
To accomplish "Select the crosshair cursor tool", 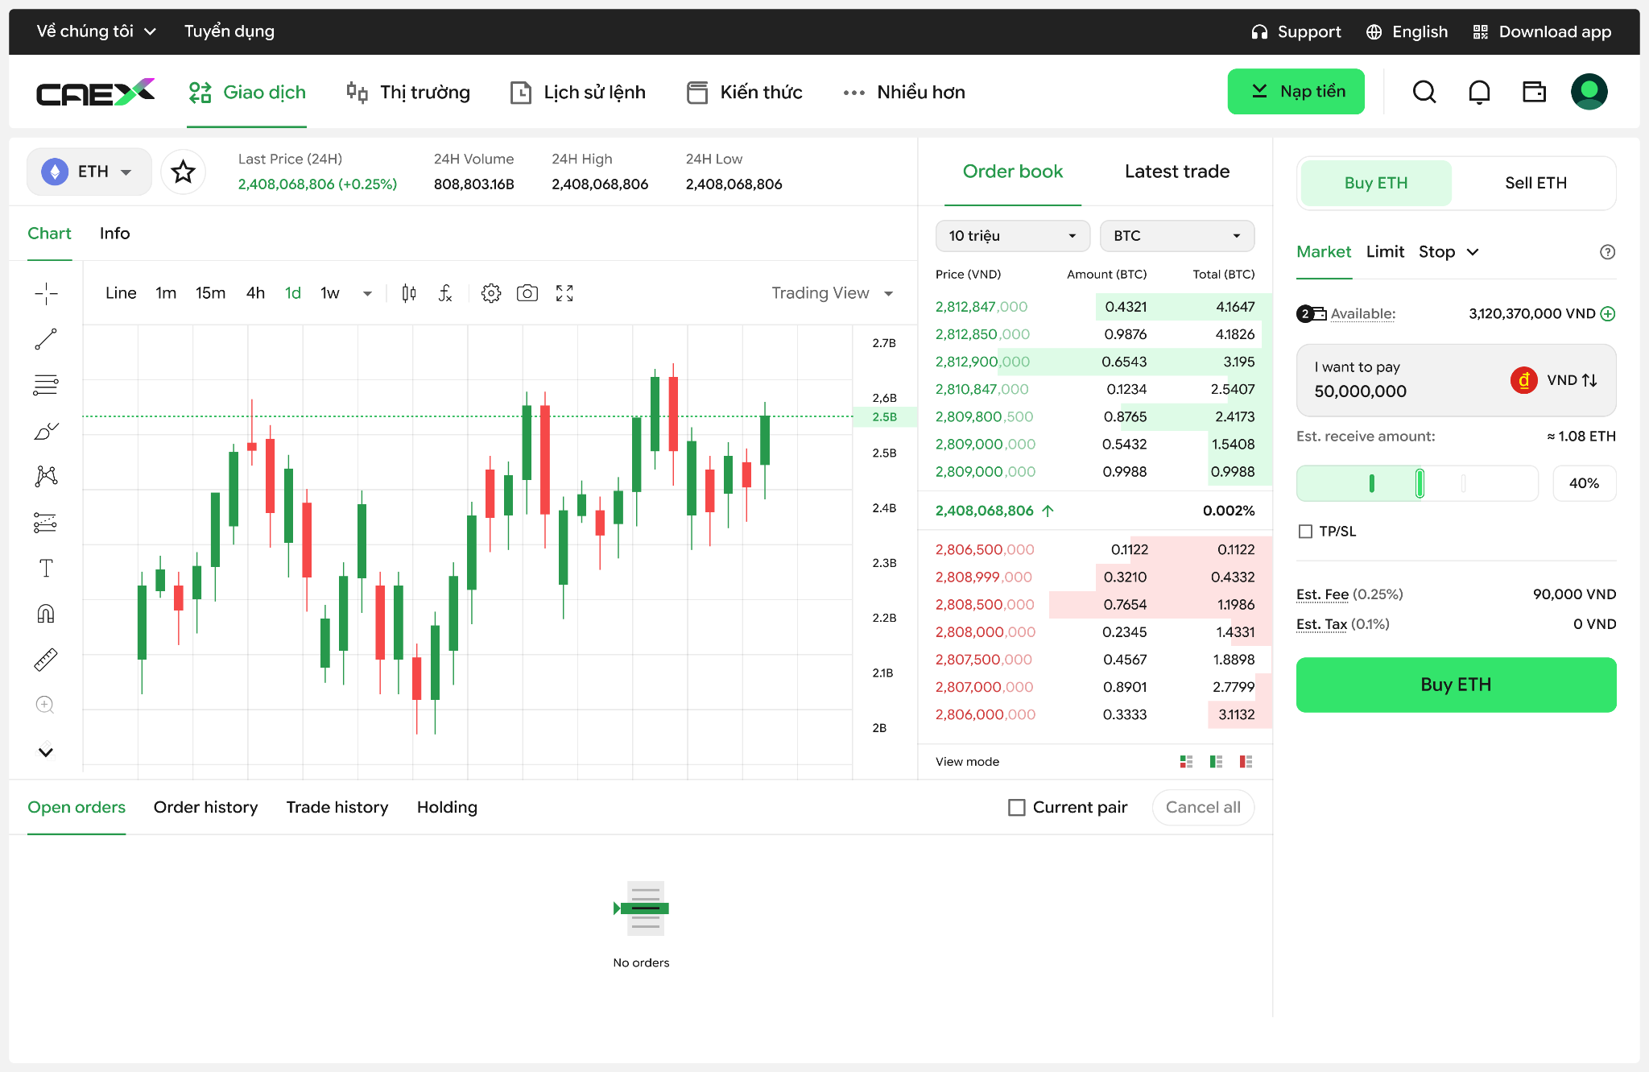I will click(46, 294).
